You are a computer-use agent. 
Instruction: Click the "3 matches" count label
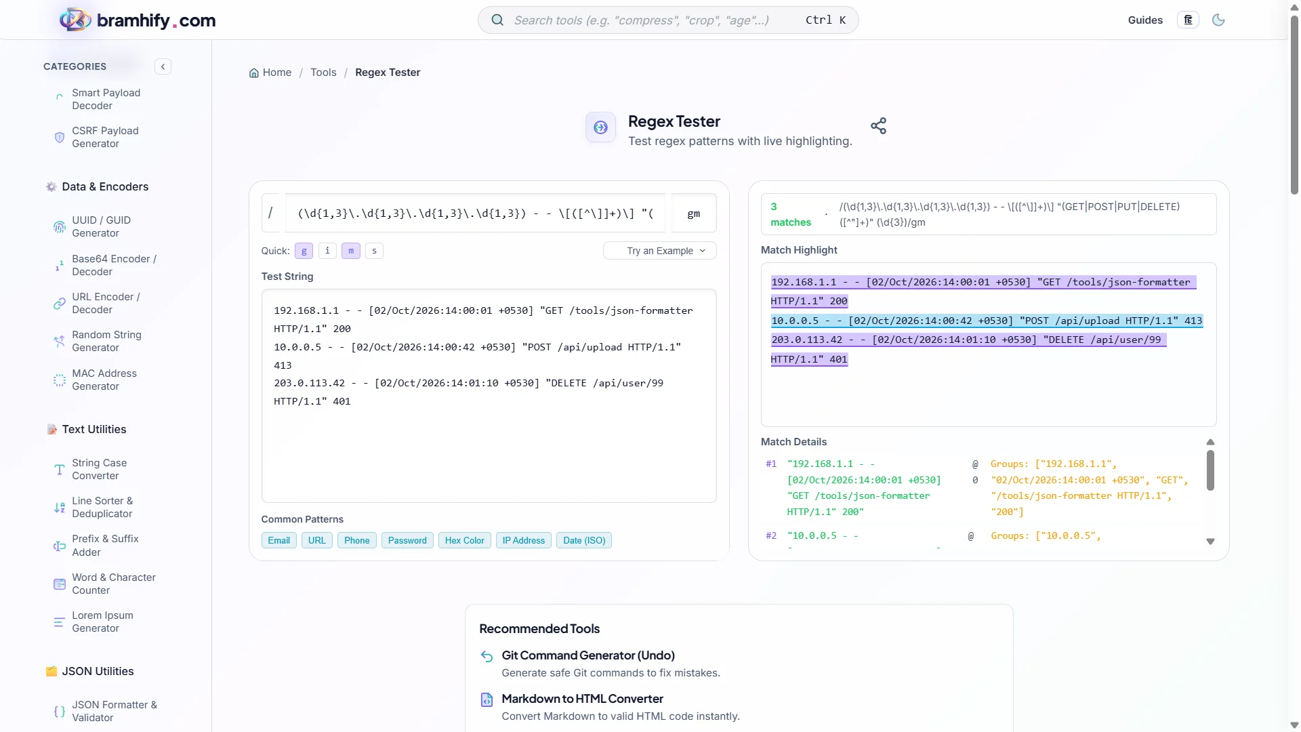(x=790, y=214)
